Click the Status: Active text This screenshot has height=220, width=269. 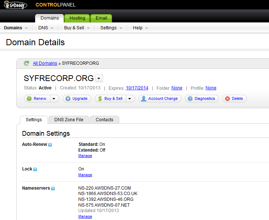click(38, 88)
